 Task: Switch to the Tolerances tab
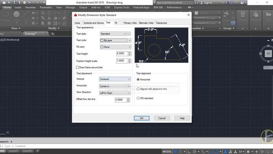161,23
